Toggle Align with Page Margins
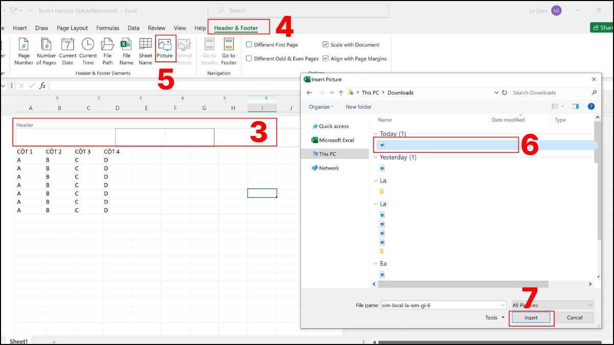This screenshot has width=614, height=345. click(x=325, y=58)
